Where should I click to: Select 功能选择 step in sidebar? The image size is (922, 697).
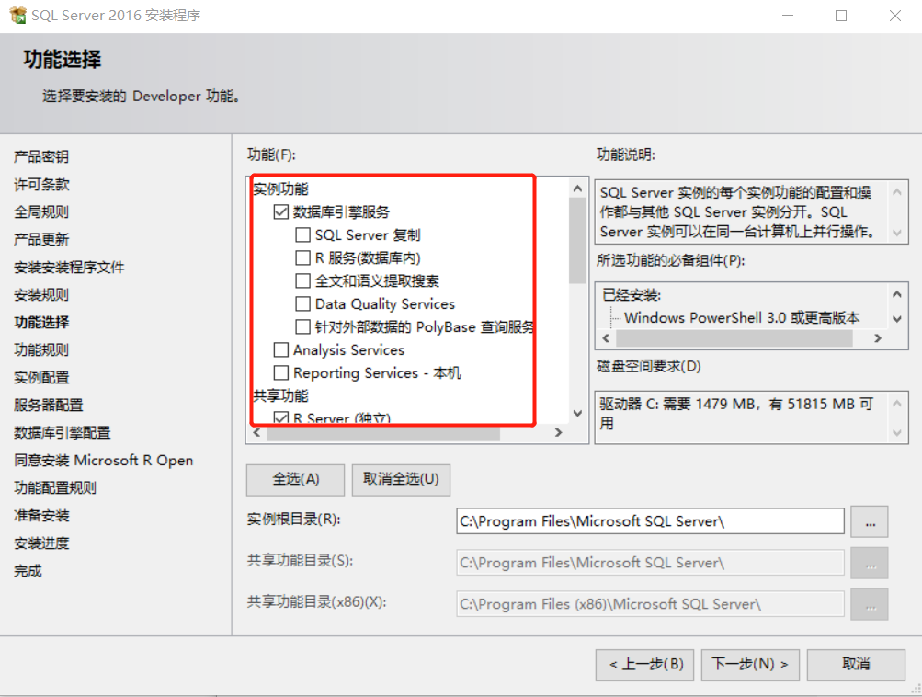(x=41, y=323)
